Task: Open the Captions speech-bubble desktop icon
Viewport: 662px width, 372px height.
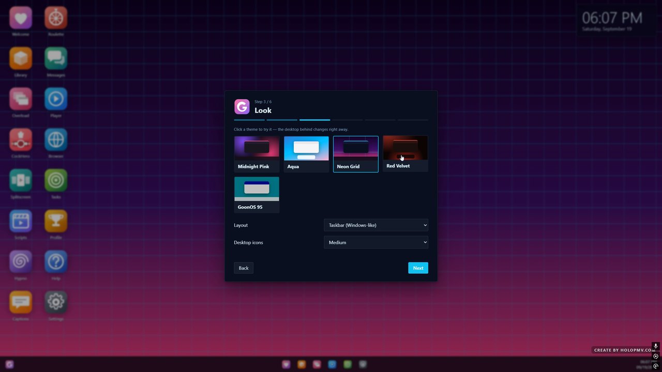Action: 21,302
